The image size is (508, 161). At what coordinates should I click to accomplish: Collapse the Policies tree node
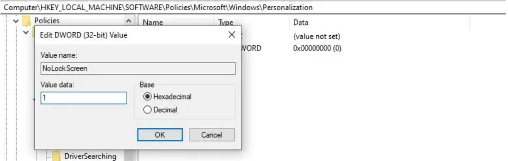click(15, 21)
